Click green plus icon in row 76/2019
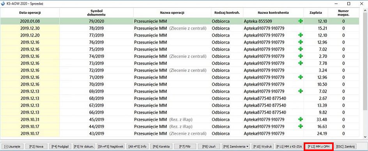This screenshot has height=151, width=368. coord(301,42)
